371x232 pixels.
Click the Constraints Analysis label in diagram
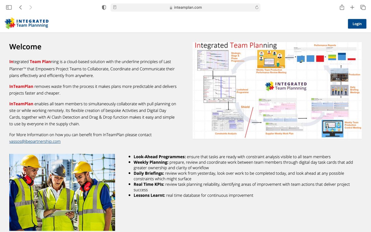tap(226, 134)
